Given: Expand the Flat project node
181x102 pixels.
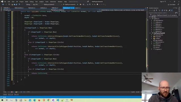Looking at the screenshot, I should pos(150,17).
